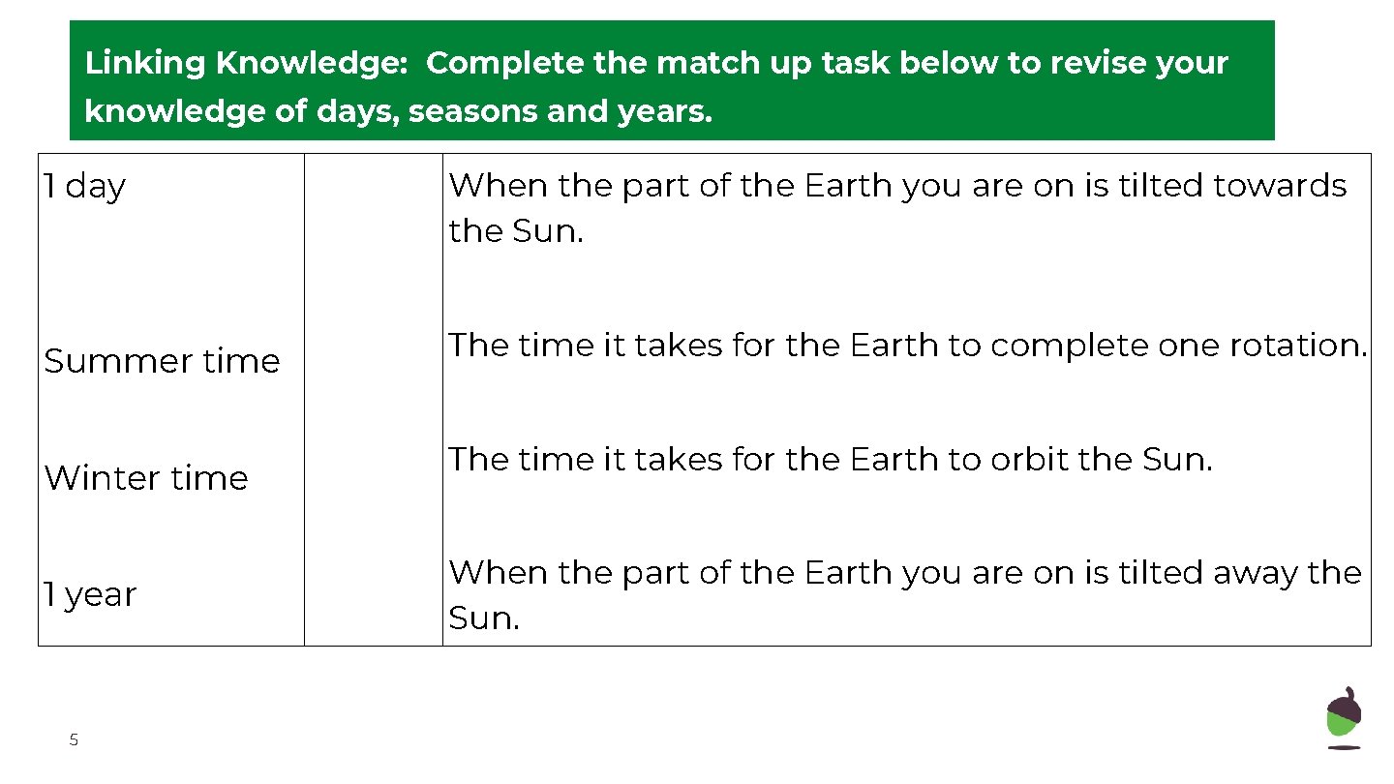Click the blank cell next to '1 year'
Viewport: 1394px width, 784px height.
coord(373,594)
